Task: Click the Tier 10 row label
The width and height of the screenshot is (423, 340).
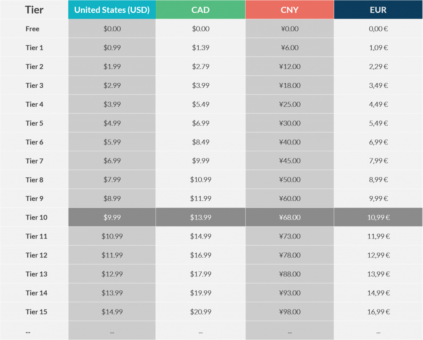Action: tap(36, 217)
